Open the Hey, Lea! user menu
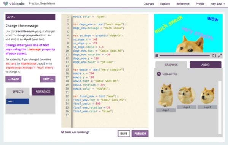The height and width of the screenshot is (145, 228). coord(218,4)
